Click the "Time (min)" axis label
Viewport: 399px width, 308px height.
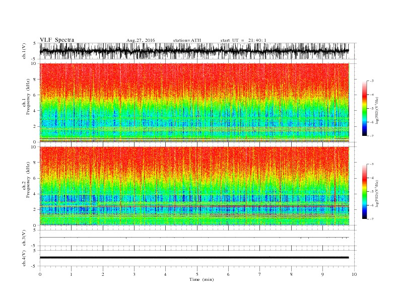pos(202,279)
